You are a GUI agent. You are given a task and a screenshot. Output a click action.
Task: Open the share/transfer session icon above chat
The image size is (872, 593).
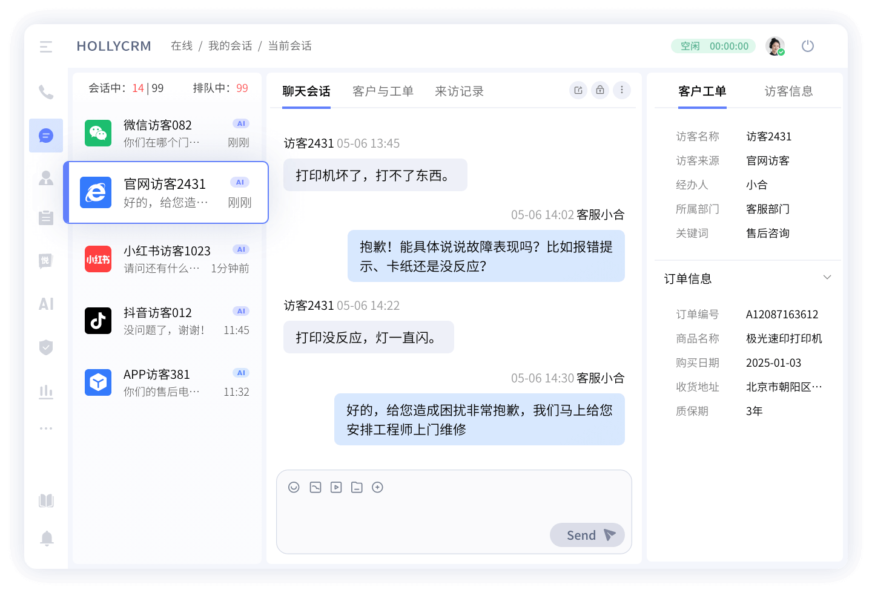tap(578, 90)
